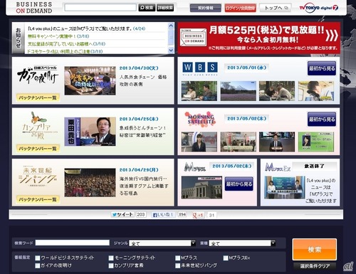Open the 契約情報 menu button
The image size is (356, 274).
click(x=206, y=8)
